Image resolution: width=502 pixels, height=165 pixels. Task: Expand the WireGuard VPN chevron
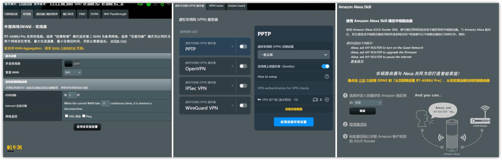click(x=232, y=105)
